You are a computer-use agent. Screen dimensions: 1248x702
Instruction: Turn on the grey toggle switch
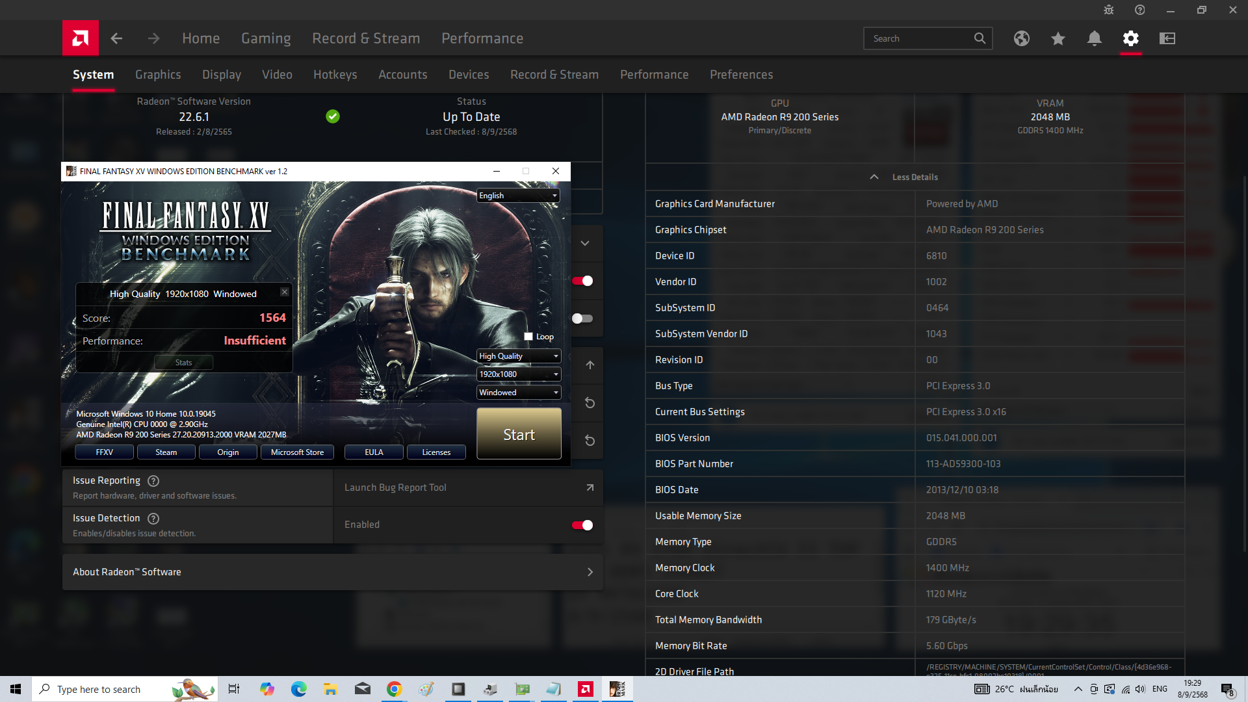(x=582, y=318)
